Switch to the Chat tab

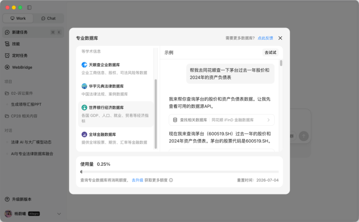[48, 18]
